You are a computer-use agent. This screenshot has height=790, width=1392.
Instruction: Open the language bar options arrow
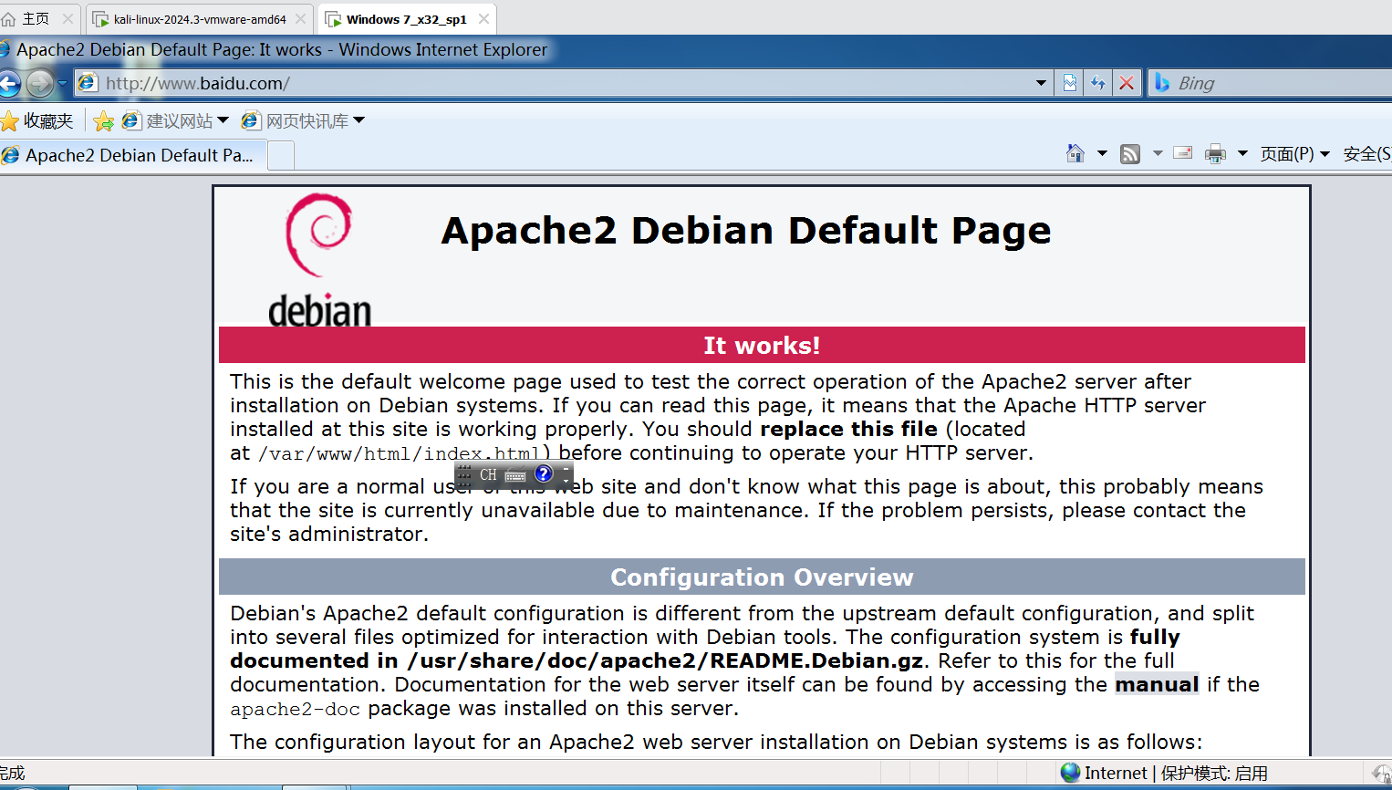tap(566, 480)
